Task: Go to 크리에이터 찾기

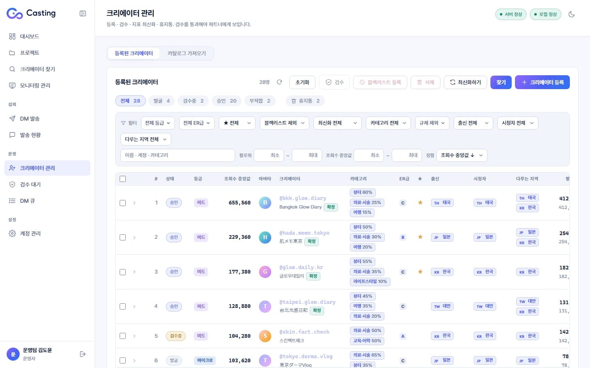Action: pos(47,69)
